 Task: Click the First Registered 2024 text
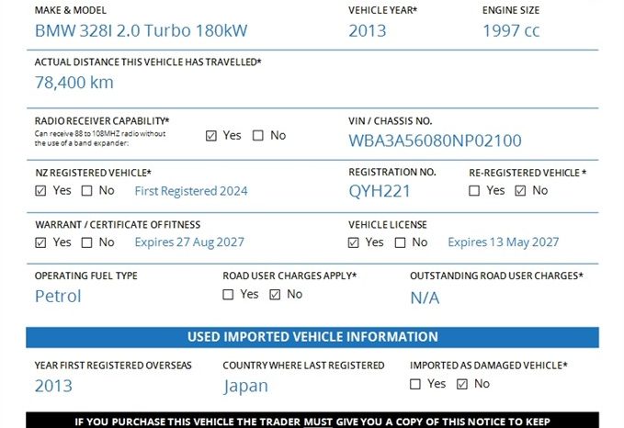(x=191, y=191)
